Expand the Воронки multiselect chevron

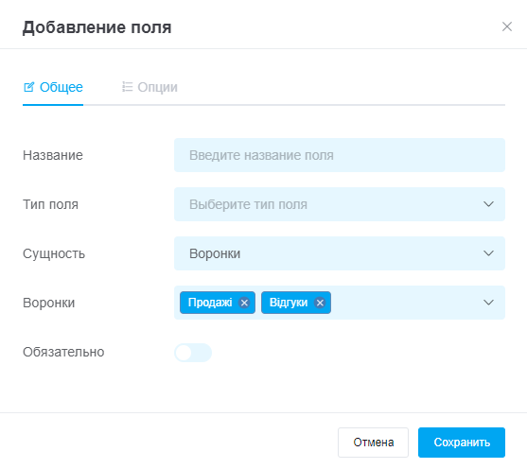(x=488, y=303)
